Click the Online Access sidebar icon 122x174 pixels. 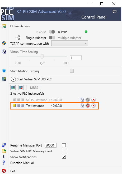pos(4,26)
